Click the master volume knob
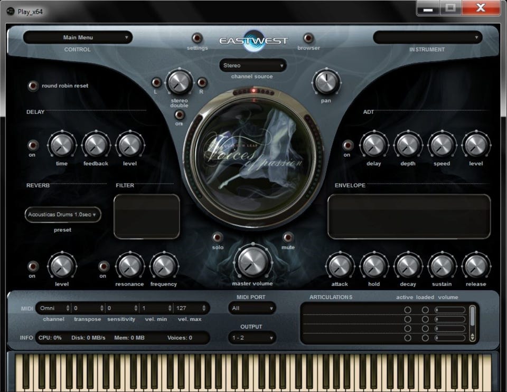507x392 pixels. pos(252,262)
